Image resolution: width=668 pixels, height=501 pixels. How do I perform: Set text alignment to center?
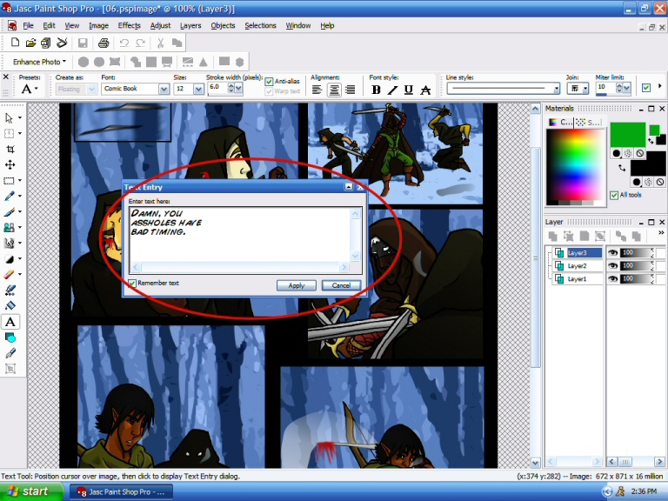click(333, 90)
